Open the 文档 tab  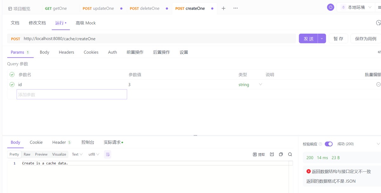point(15,23)
